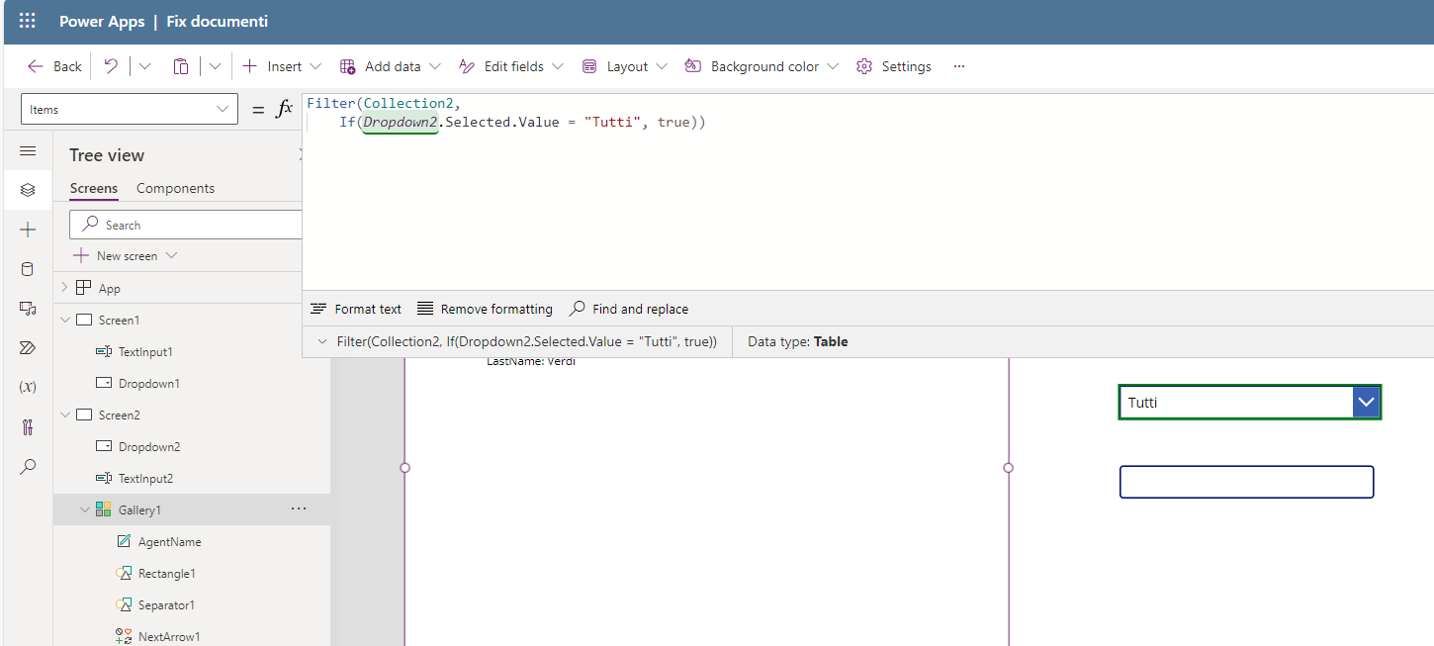Select the Tutti dropdown on the canvas
Image resolution: width=1434 pixels, height=646 pixels.
1249,402
